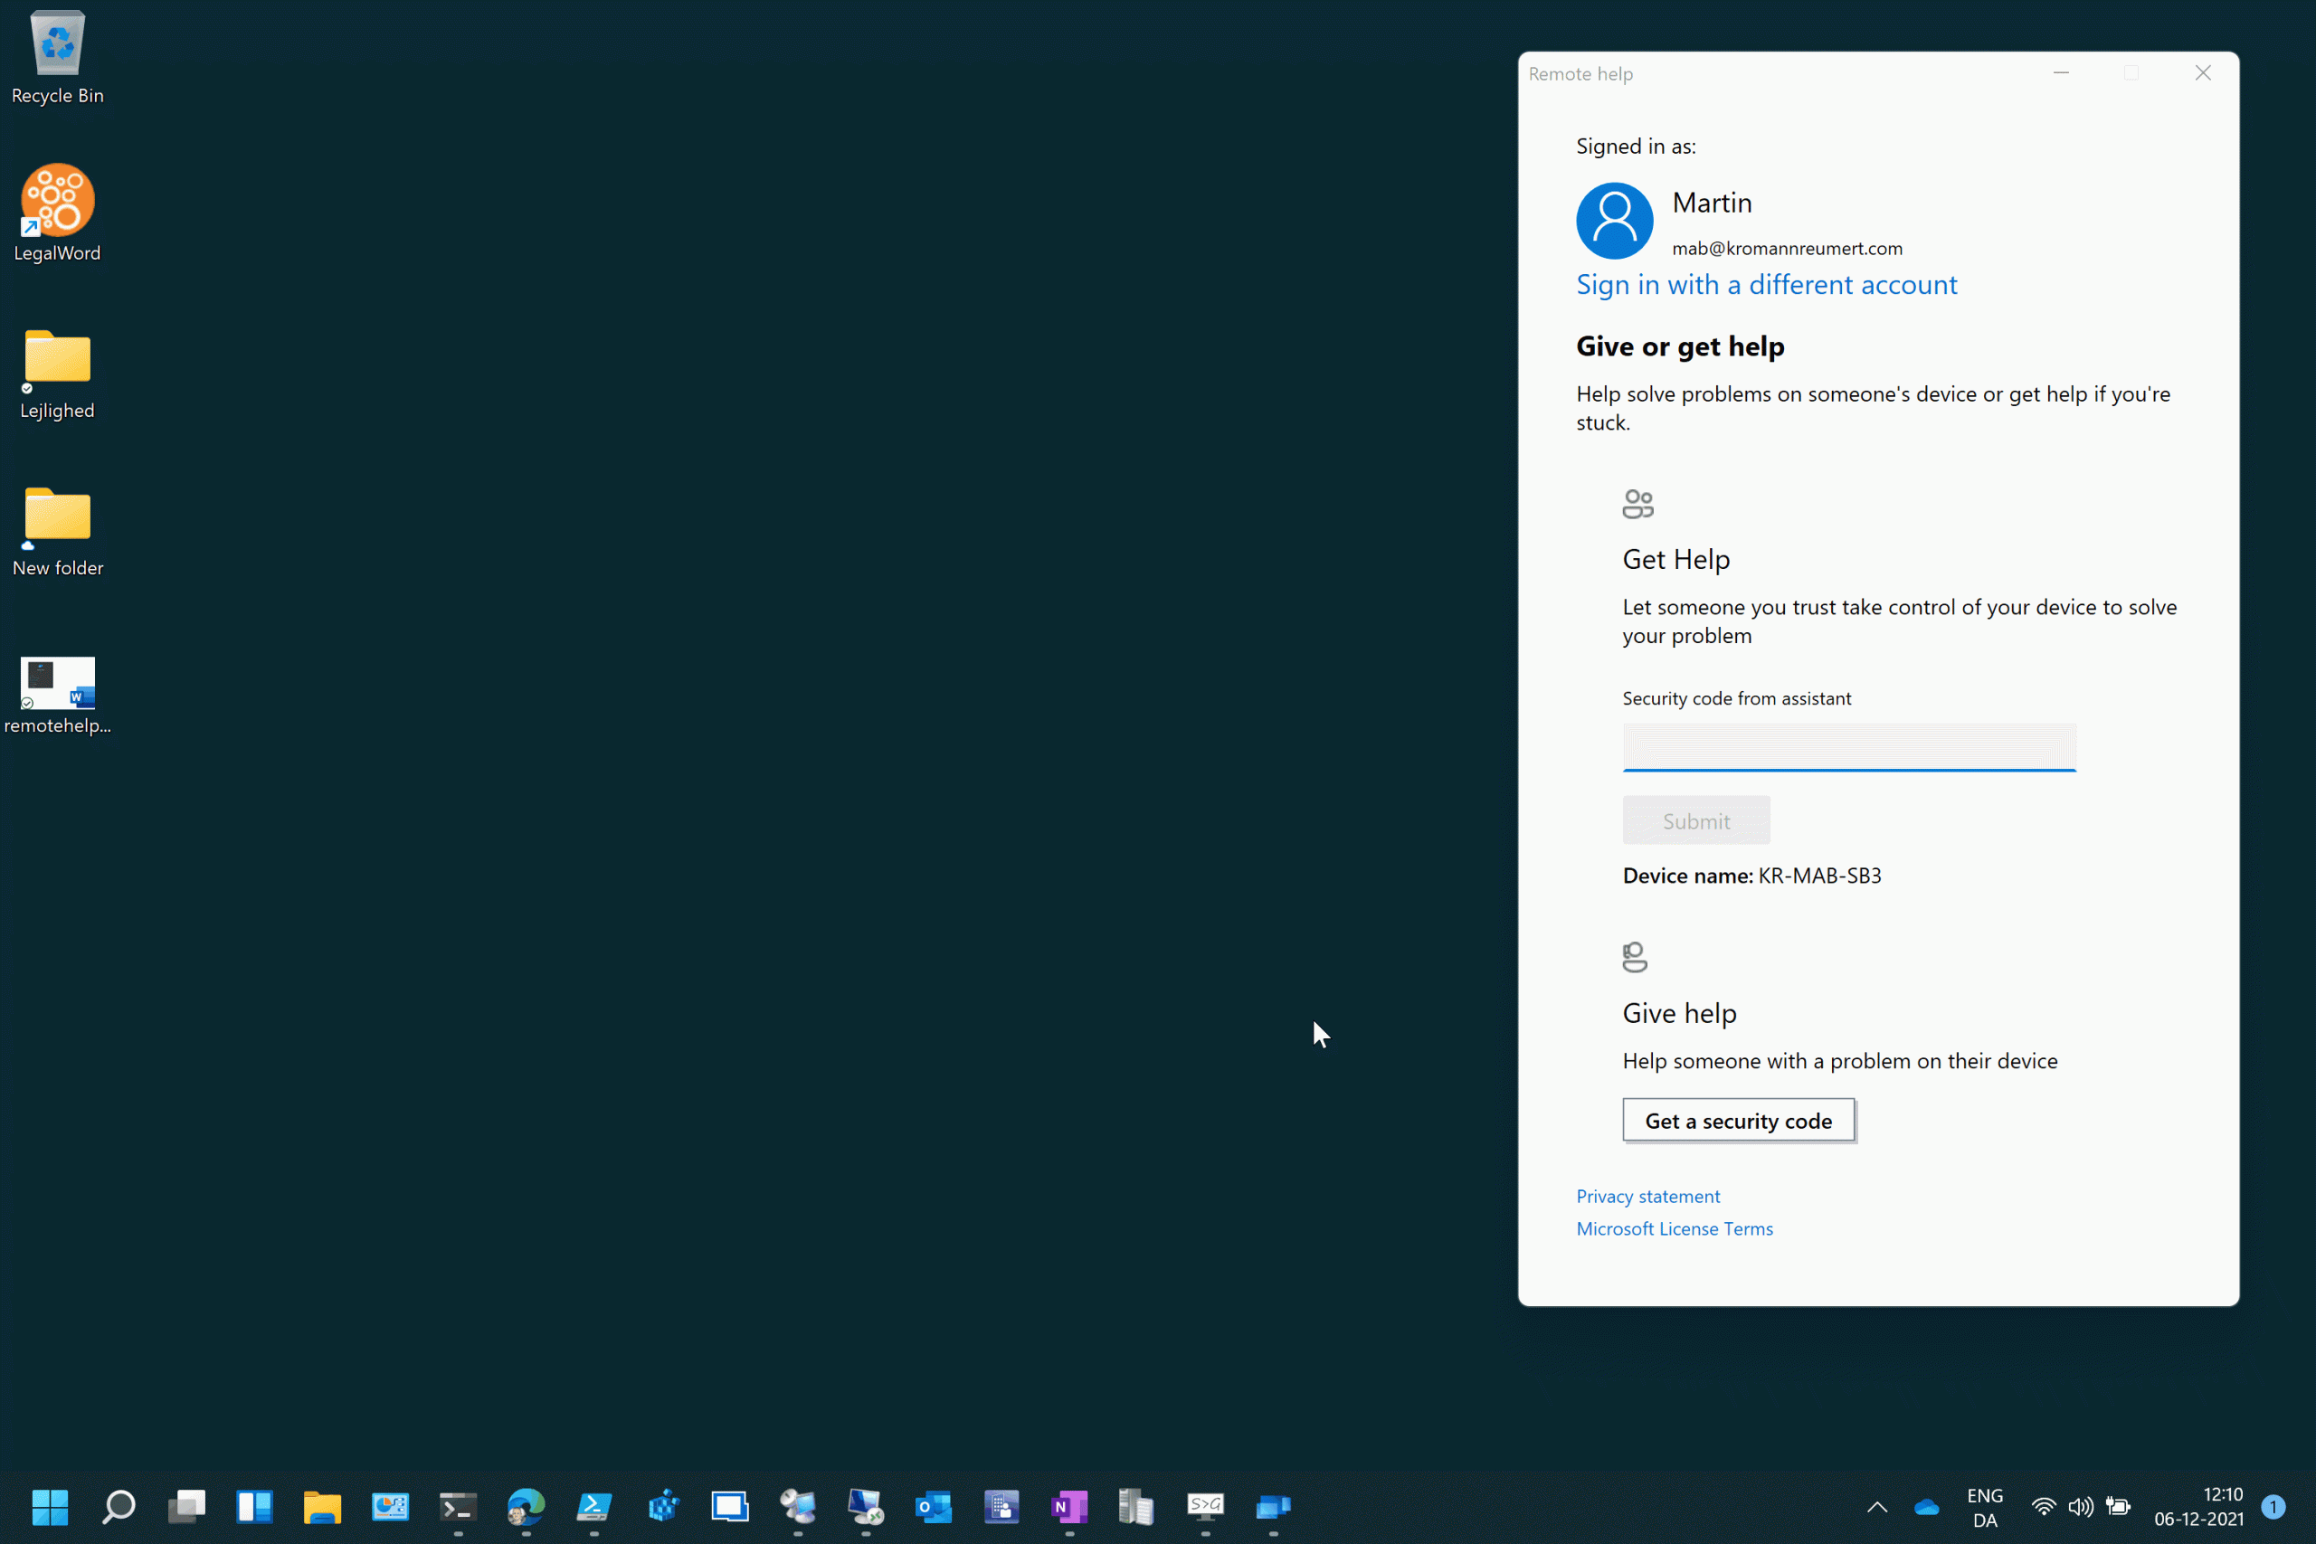Click the Remote help window title
2316x1544 pixels.
click(x=1580, y=74)
